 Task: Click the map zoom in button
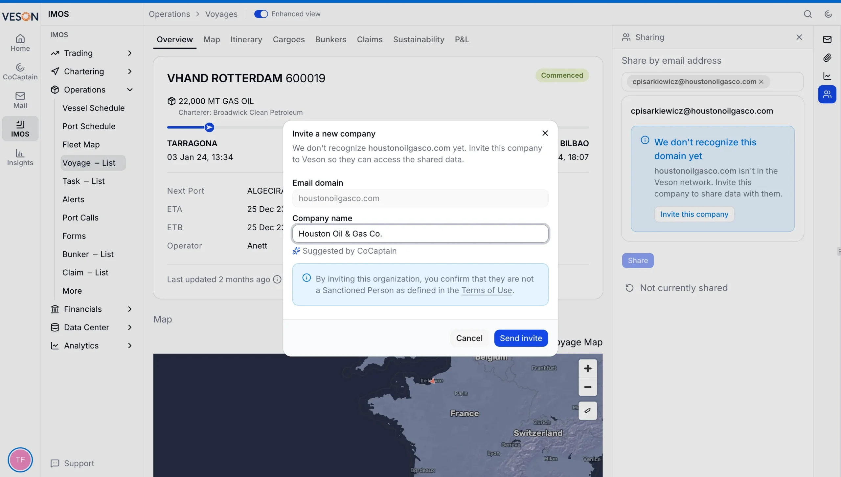click(x=587, y=368)
